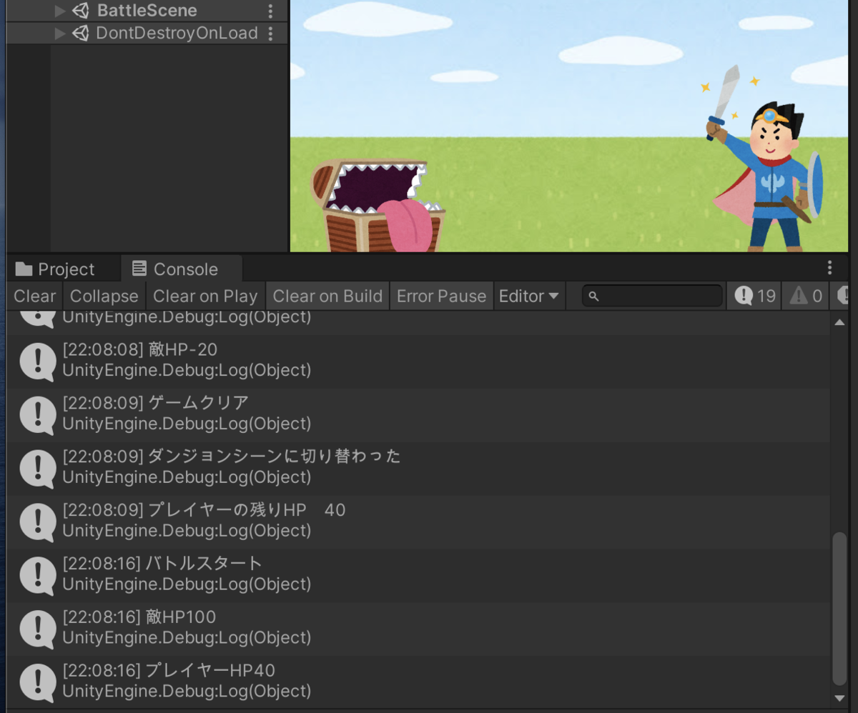Open the Editor dropdown in Console
Image resolution: width=858 pixels, height=713 pixels.
tap(529, 296)
